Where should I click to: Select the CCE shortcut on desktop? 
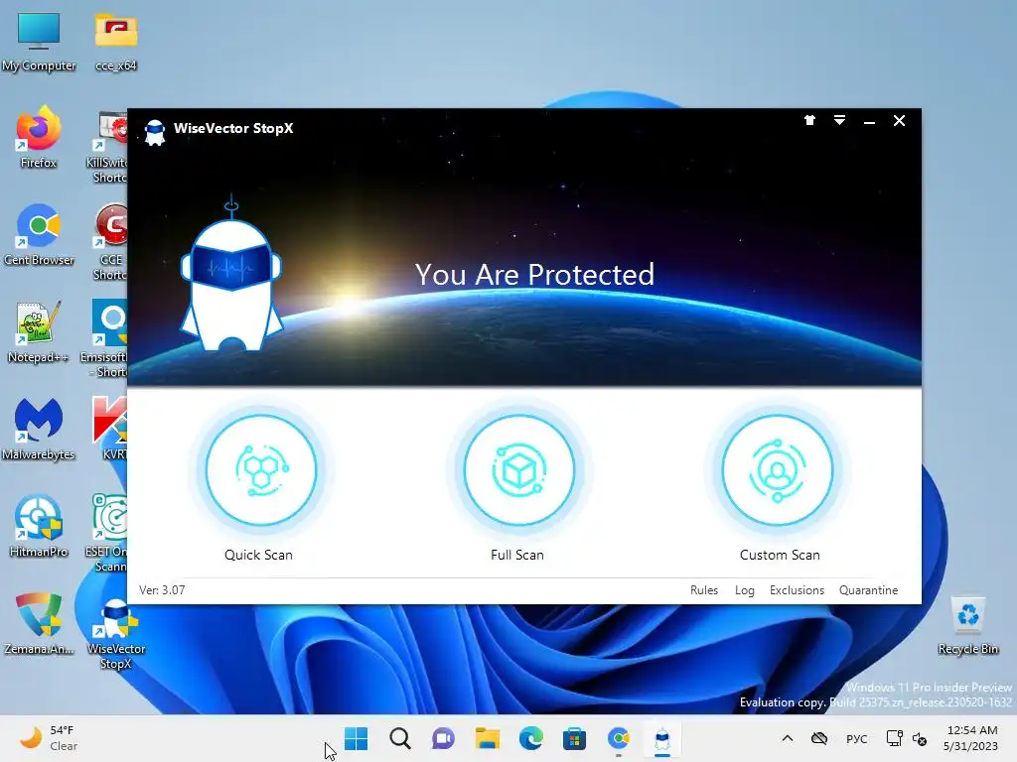tap(110, 242)
